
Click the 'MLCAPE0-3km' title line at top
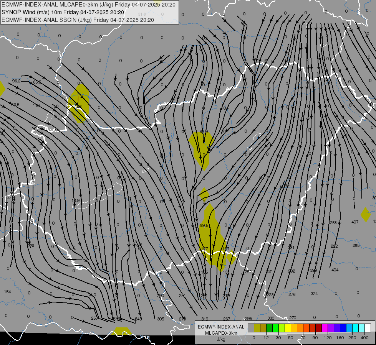[88, 5]
